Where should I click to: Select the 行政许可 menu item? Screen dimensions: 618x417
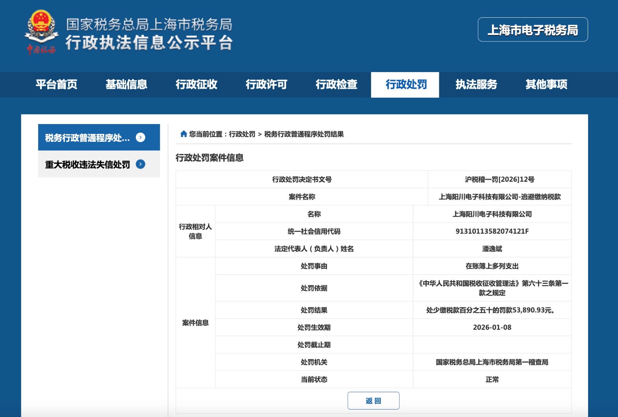[x=266, y=85]
